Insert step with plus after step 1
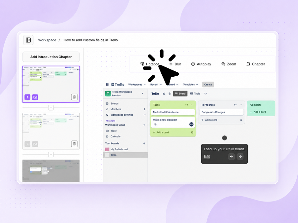The image size is (298, 223). coord(51,108)
